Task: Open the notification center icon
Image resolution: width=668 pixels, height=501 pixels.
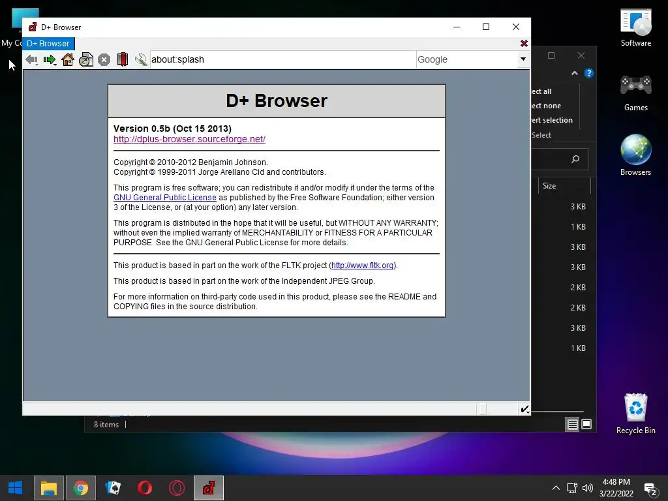Action: (x=650, y=489)
